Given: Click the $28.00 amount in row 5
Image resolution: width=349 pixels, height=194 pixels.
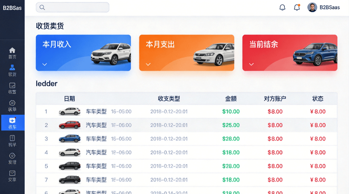Looking at the screenshot, I should pos(231,166).
